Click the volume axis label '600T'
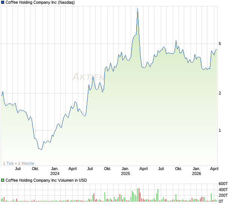Image resolution: width=233 pixels, height=205 pixels. tap(223, 184)
